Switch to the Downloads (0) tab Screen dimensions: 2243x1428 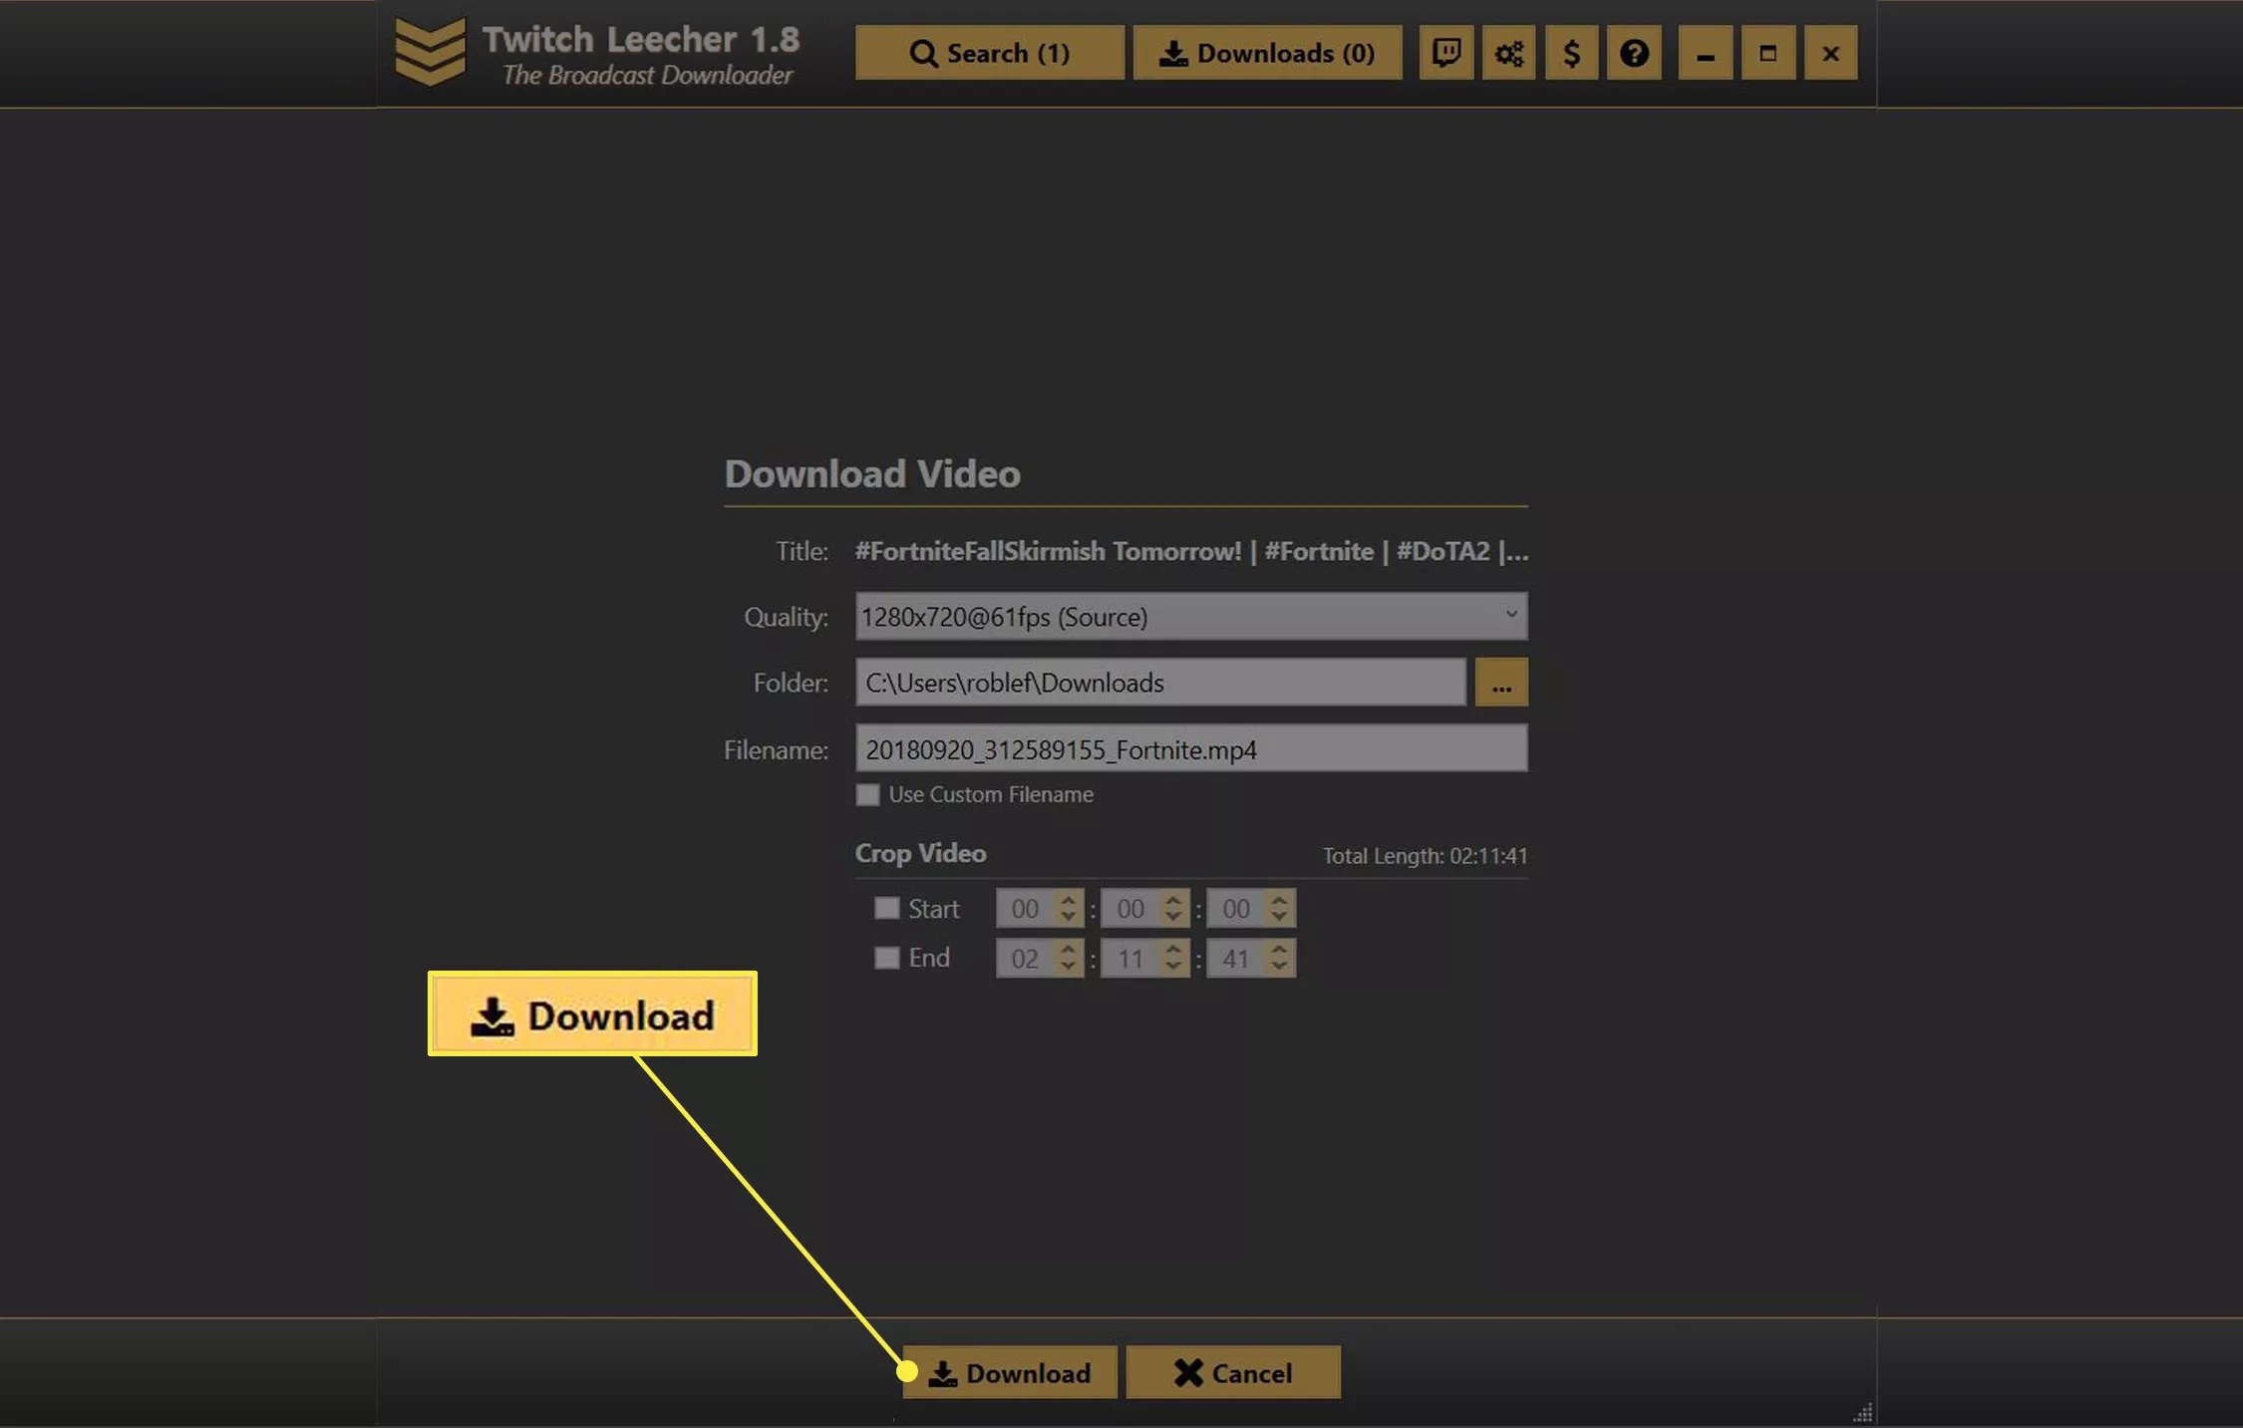point(1267,53)
